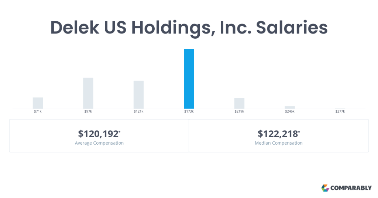The height and width of the screenshot is (198, 378).
Task: Click the $121k axis label
Action: coord(139,112)
